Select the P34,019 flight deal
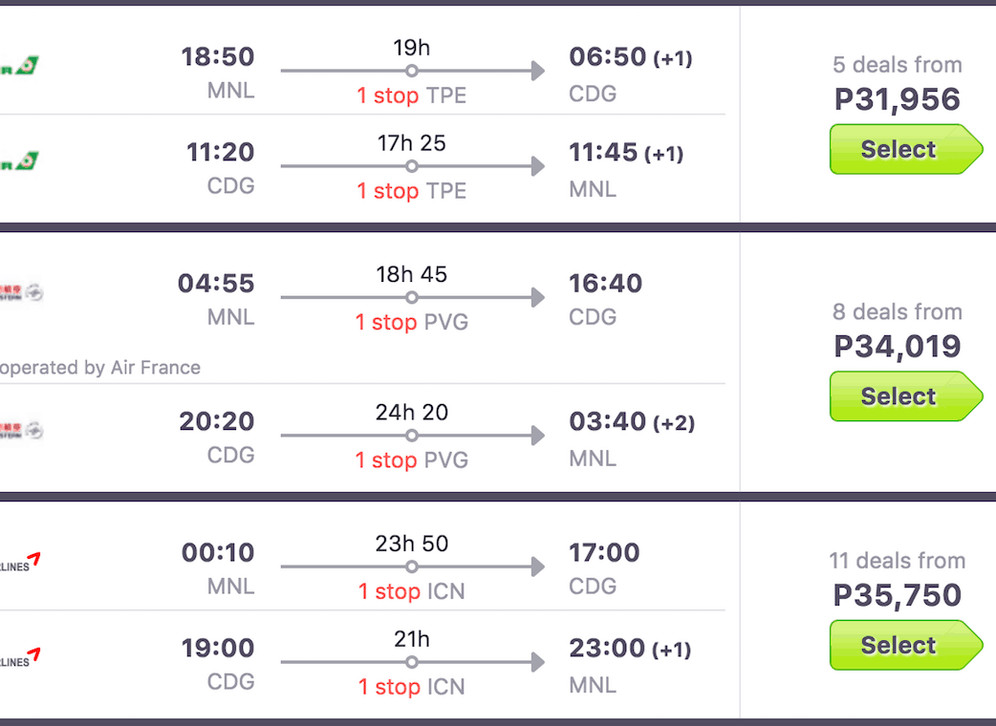This screenshot has height=726, width=996. coord(899,396)
